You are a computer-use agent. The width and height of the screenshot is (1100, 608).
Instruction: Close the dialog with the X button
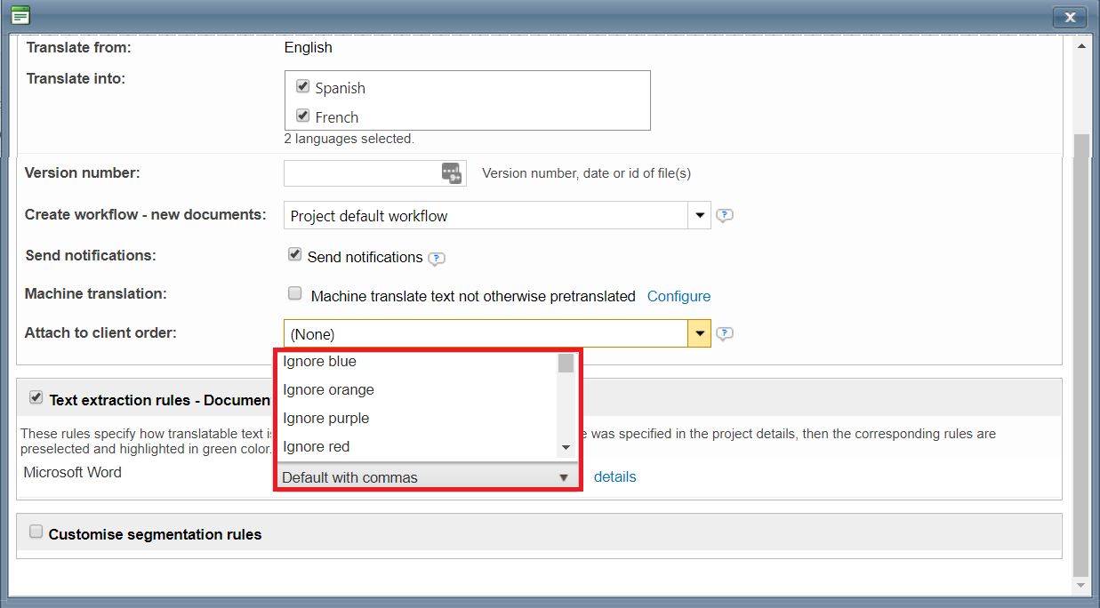pos(1070,17)
